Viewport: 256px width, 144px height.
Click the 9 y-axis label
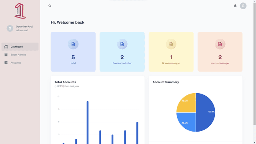(x=59, y=109)
